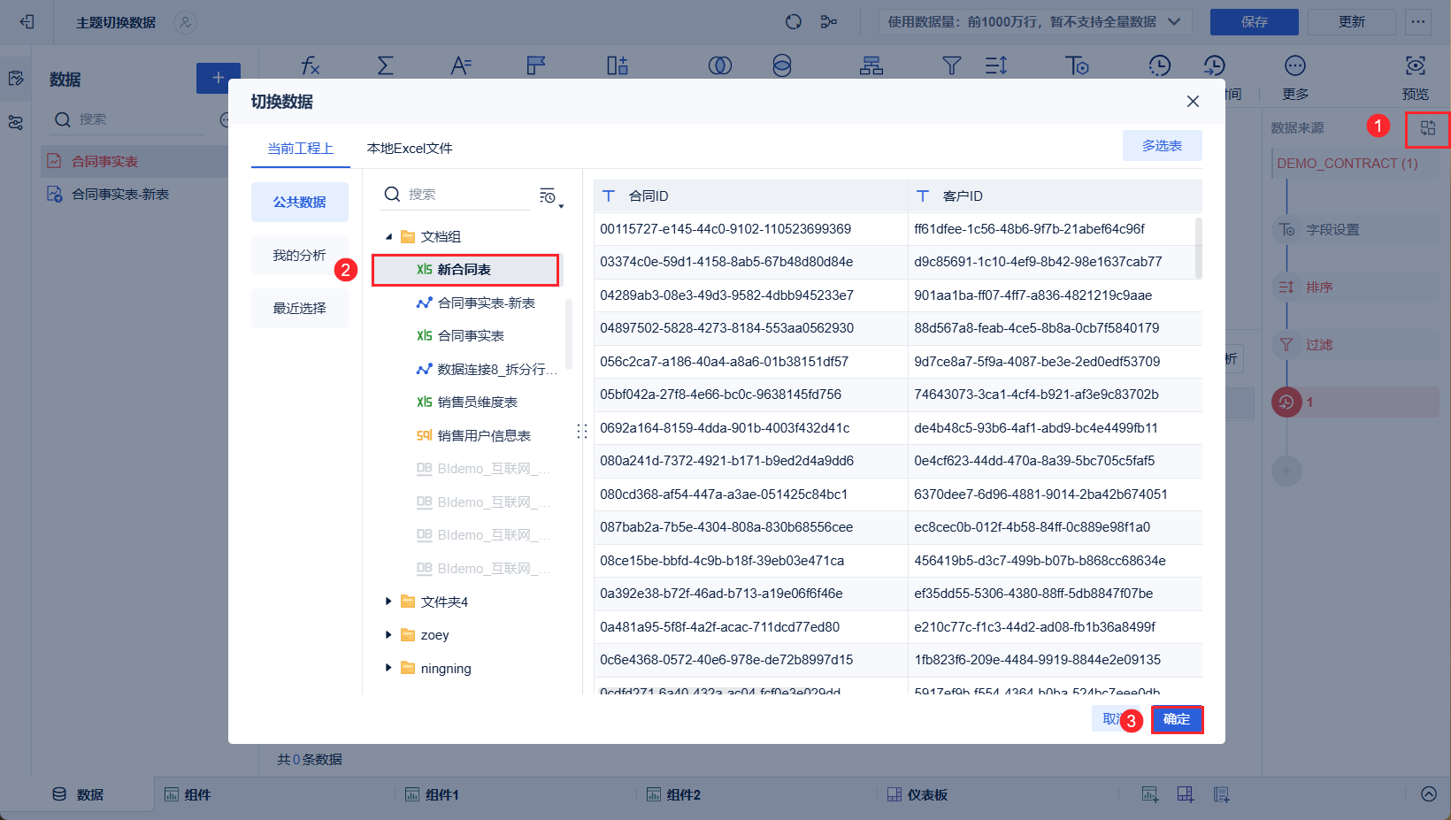Click the circular refresh icon in top bar

point(794,22)
